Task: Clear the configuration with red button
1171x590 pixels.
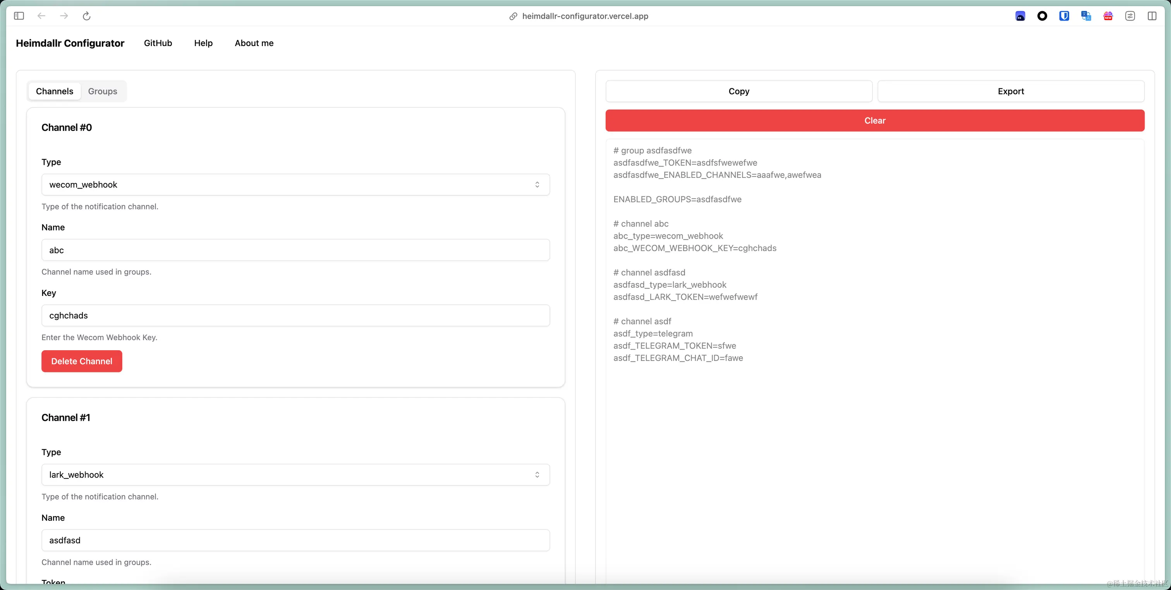Action: pos(875,120)
